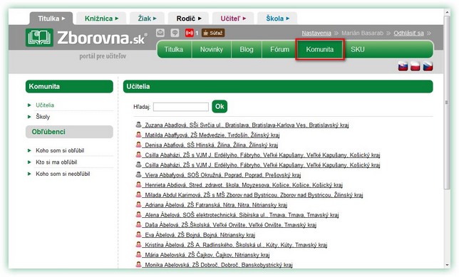This screenshot has width=459, height=277.
Task: Click the Zborovna.sk book logo
Action: point(39,38)
